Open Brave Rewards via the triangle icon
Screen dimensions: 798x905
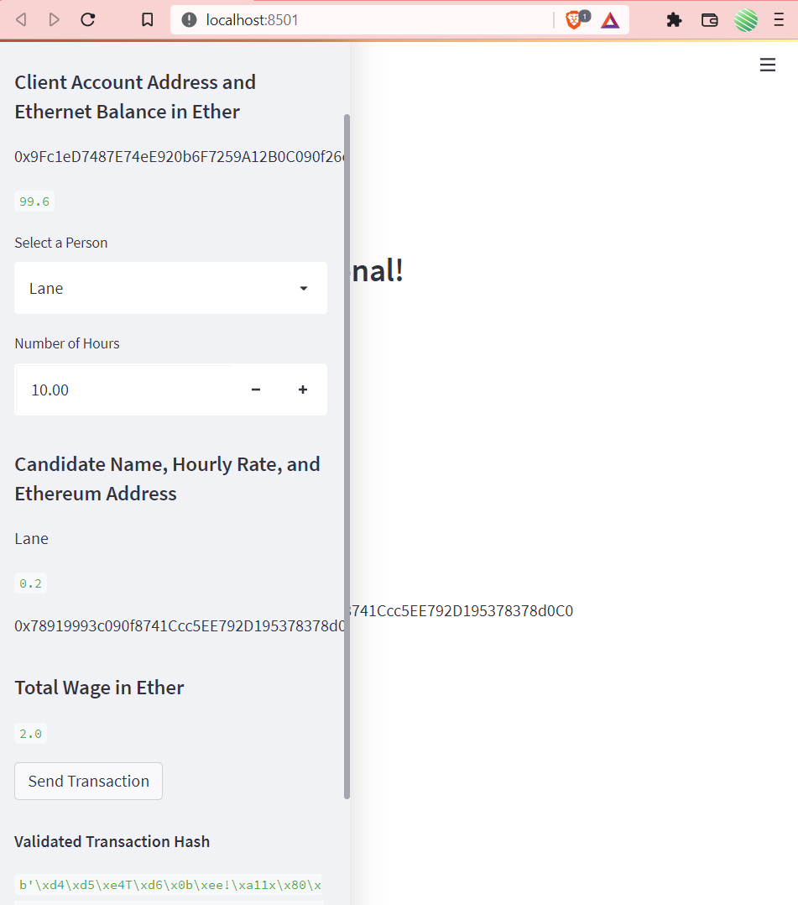(x=609, y=19)
